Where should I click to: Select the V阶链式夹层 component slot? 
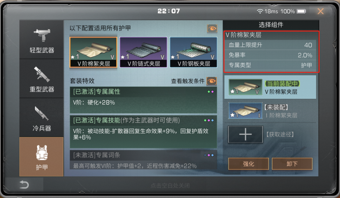click(143, 52)
